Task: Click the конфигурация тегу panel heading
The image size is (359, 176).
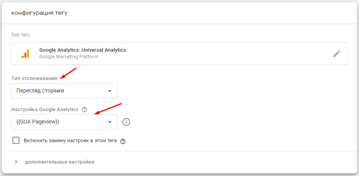Action: click(39, 13)
